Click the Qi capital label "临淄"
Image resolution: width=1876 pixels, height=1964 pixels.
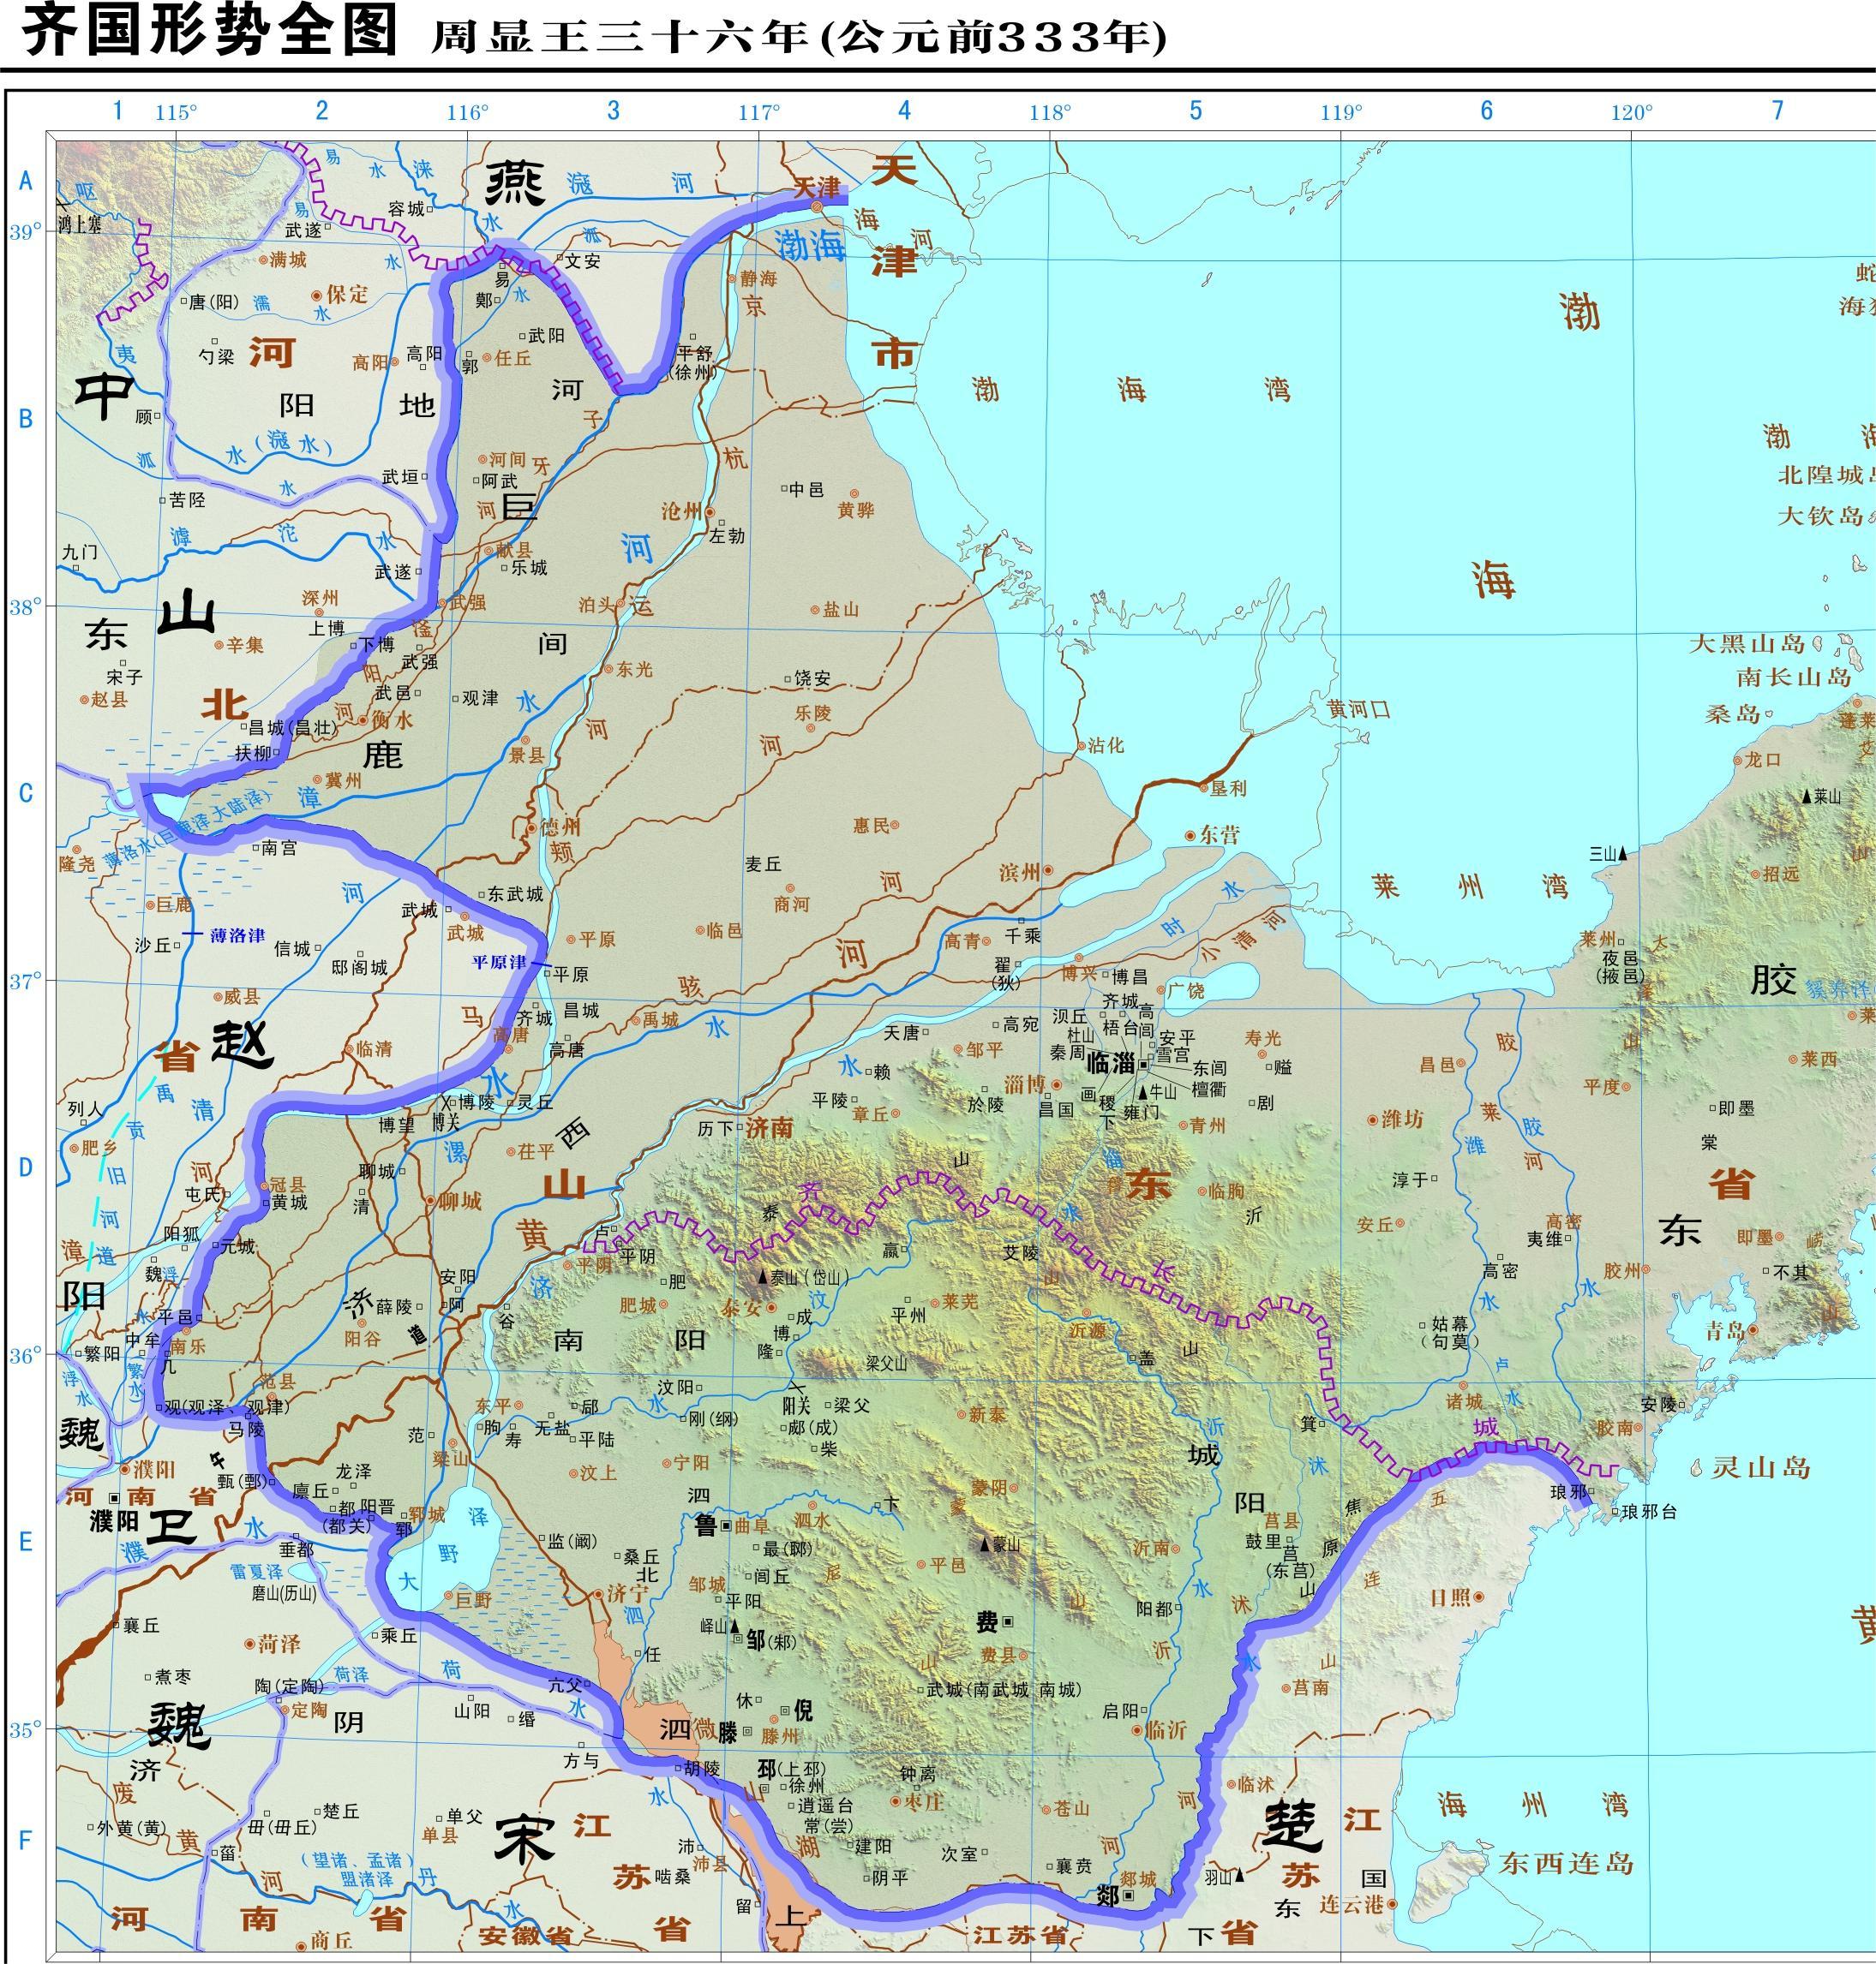(1110, 1064)
